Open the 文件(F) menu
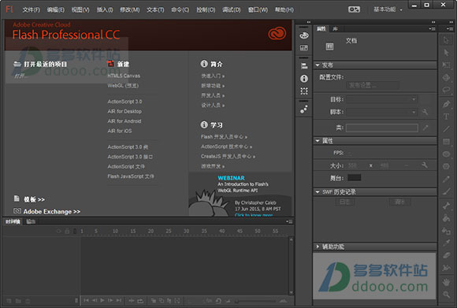 pos(32,9)
